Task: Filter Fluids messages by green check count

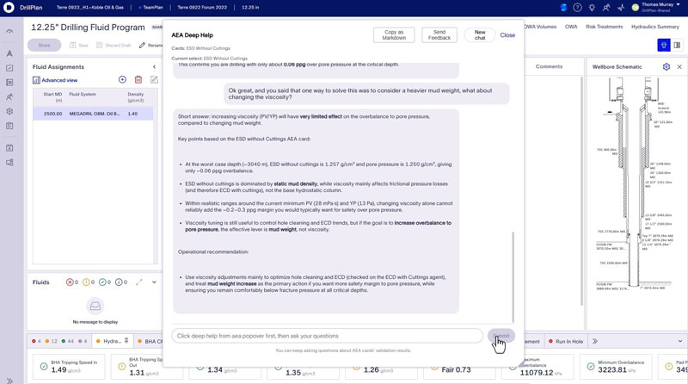Action: pos(105,282)
